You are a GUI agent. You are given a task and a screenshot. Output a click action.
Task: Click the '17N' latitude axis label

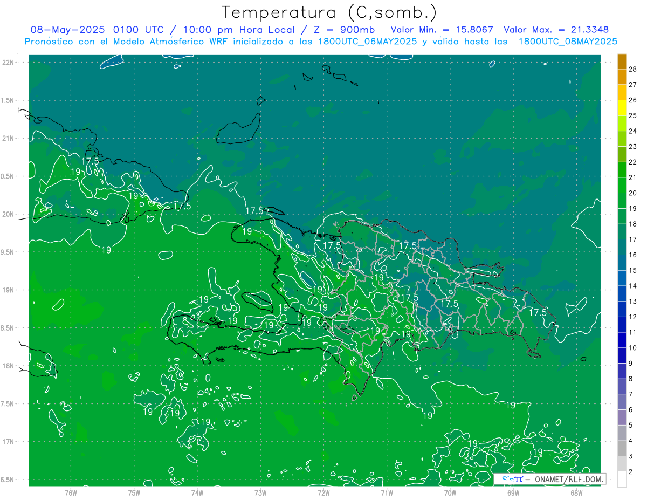pyautogui.click(x=8, y=442)
